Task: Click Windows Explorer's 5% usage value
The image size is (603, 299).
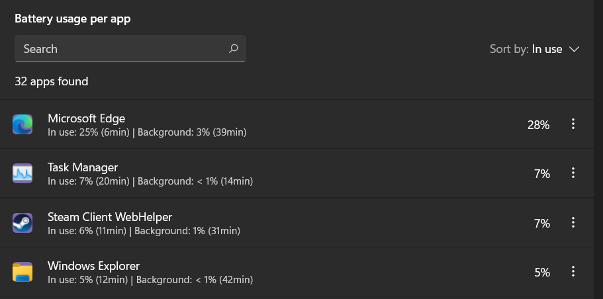Action: 542,272
